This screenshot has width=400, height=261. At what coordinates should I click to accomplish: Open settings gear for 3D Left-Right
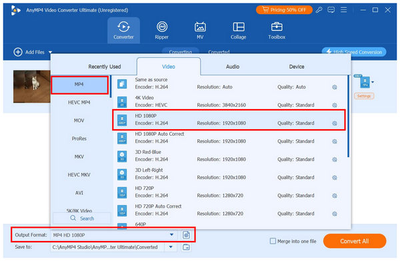point(335,178)
